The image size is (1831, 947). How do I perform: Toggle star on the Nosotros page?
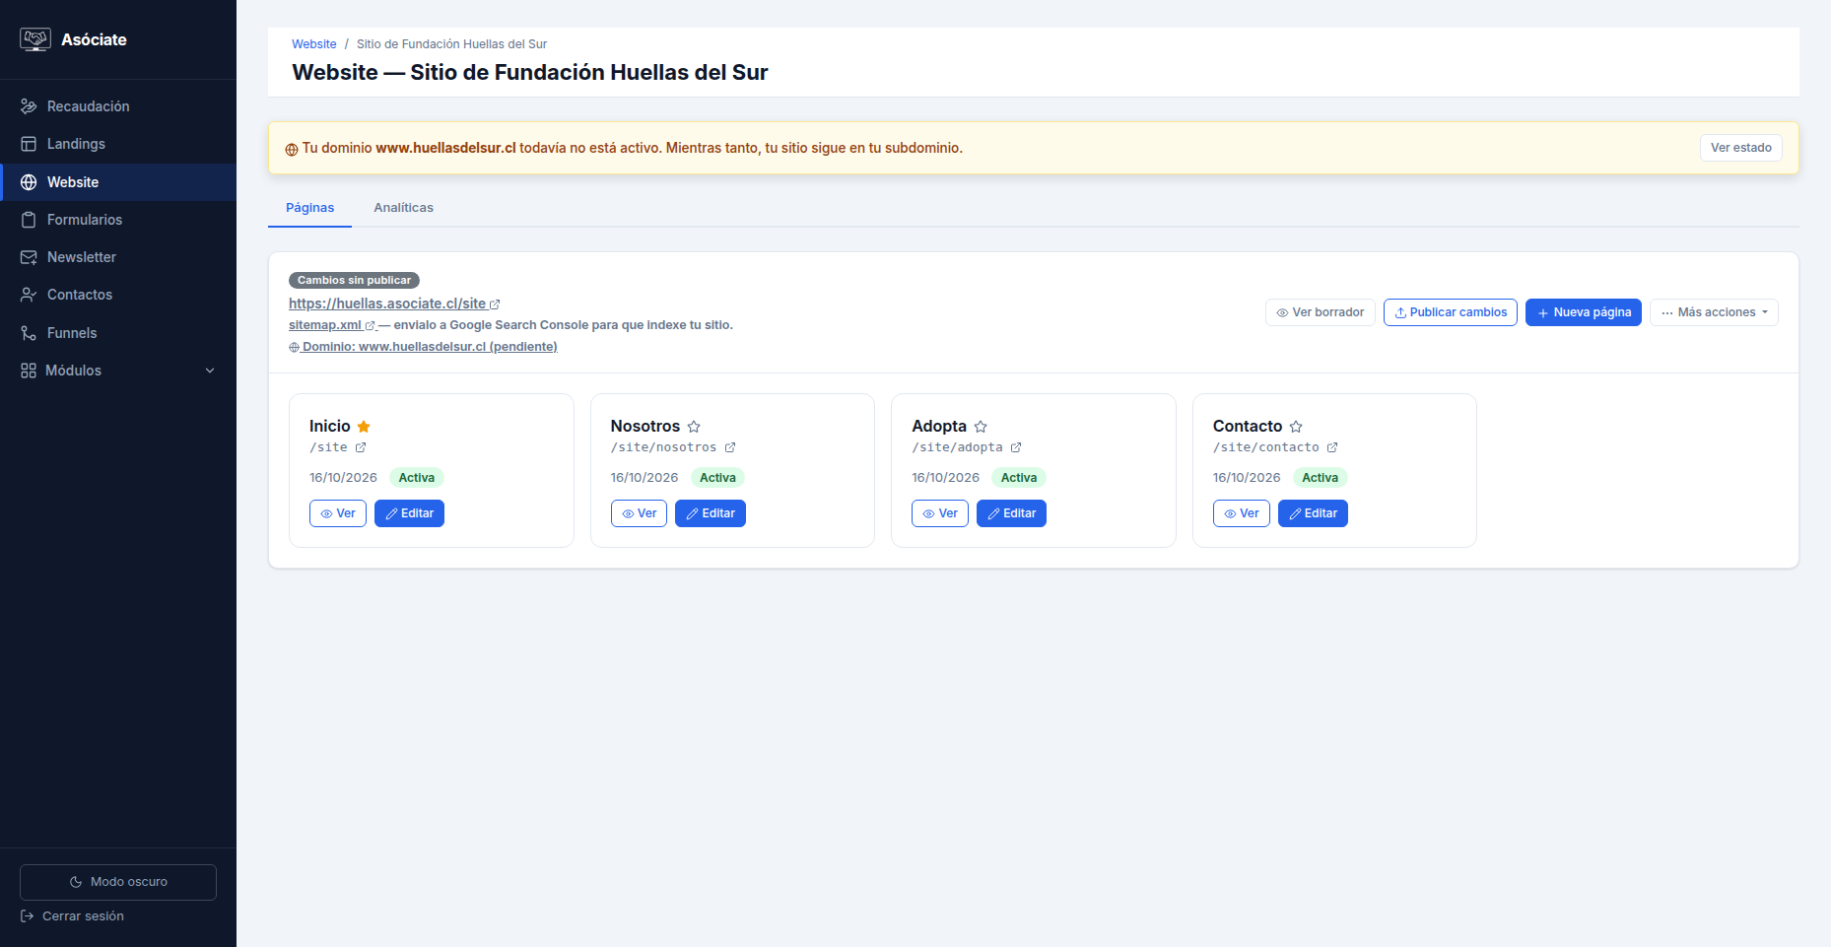(694, 427)
